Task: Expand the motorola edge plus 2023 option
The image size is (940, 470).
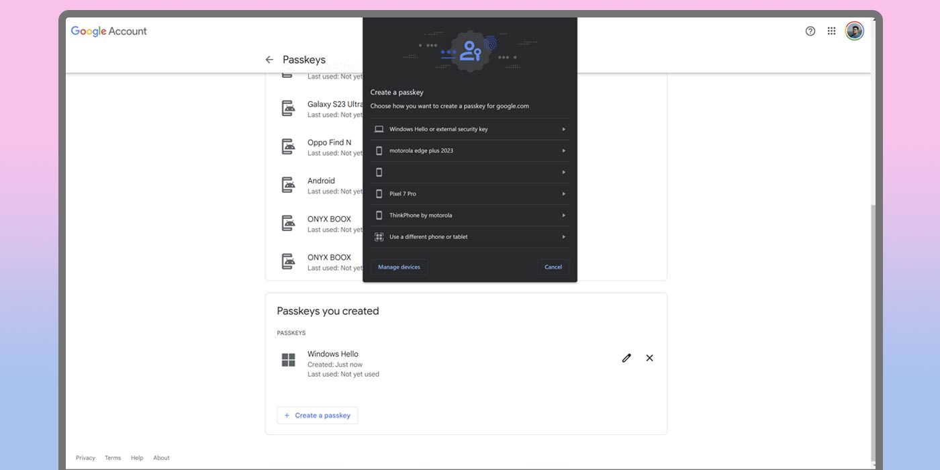Action: tap(470, 150)
